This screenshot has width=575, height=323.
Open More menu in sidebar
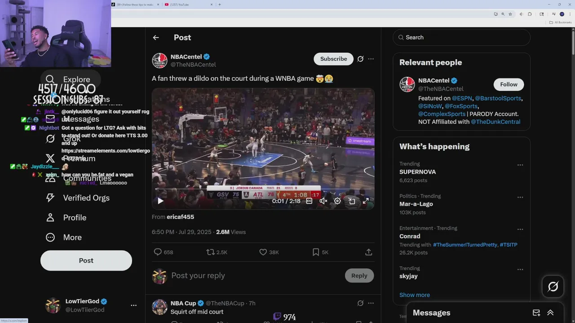coord(64,237)
